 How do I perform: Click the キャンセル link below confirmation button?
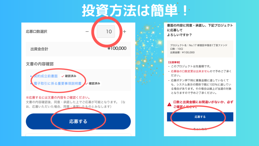(200, 129)
